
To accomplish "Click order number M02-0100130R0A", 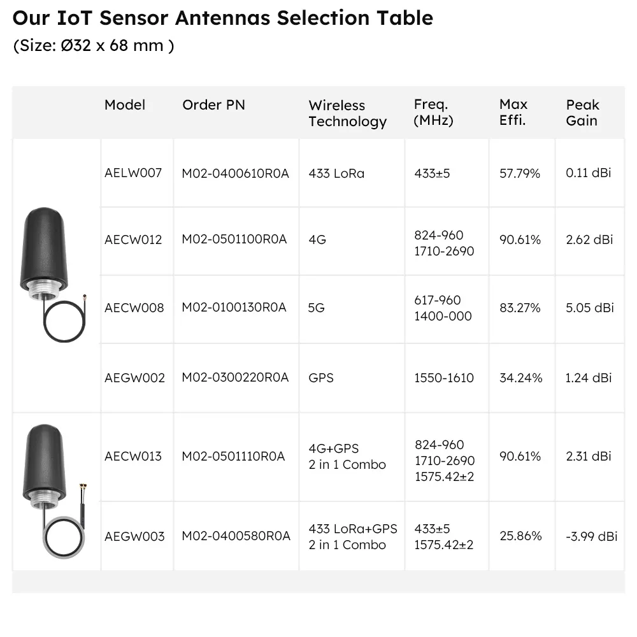I will click(234, 308).
